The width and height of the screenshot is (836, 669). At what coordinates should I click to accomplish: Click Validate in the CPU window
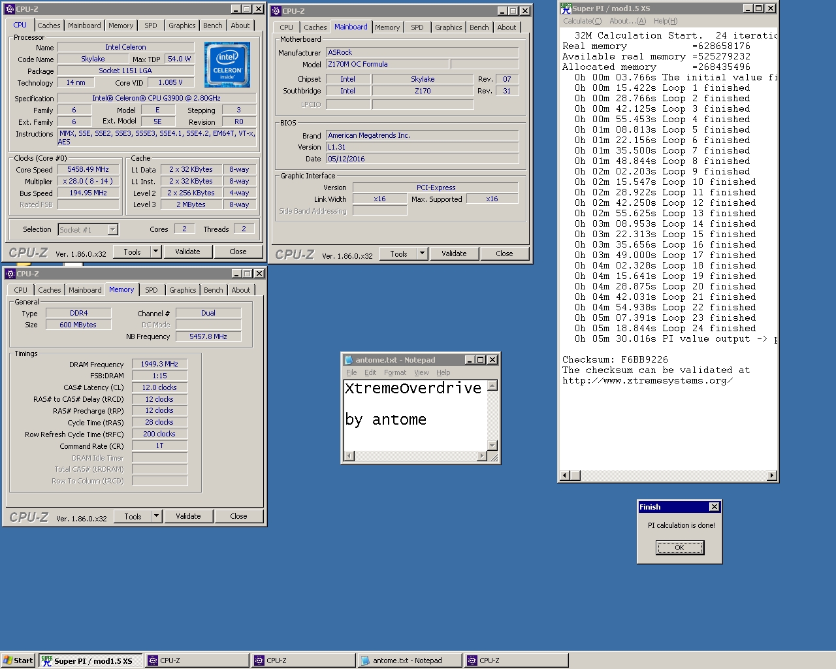tap(187, 252)
